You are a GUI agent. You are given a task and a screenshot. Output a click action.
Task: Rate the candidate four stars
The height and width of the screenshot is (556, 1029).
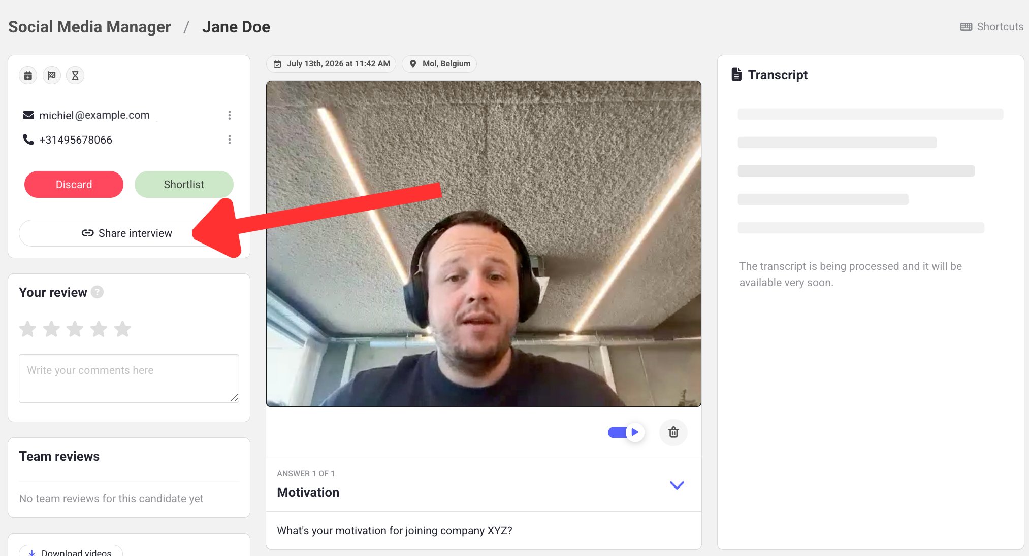99,329
